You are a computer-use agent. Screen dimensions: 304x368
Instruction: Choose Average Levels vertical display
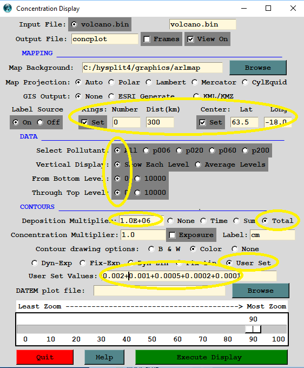pyautogui.click(x=198, y=165)
